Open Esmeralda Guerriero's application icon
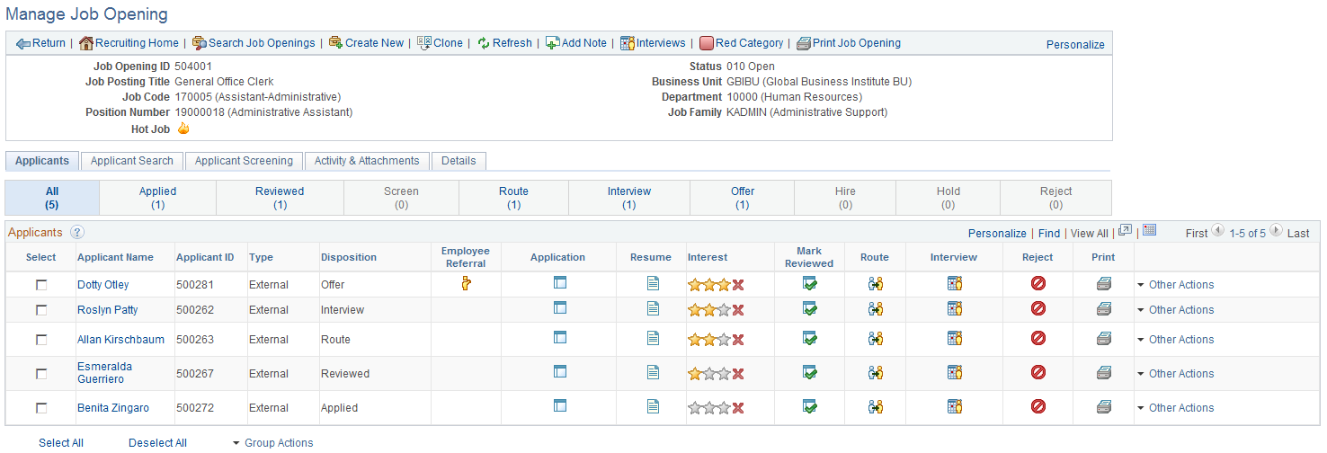This screenshot has width=1327, height=453. point(559,371)
